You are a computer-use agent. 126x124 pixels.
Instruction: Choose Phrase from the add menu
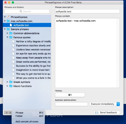28,113
